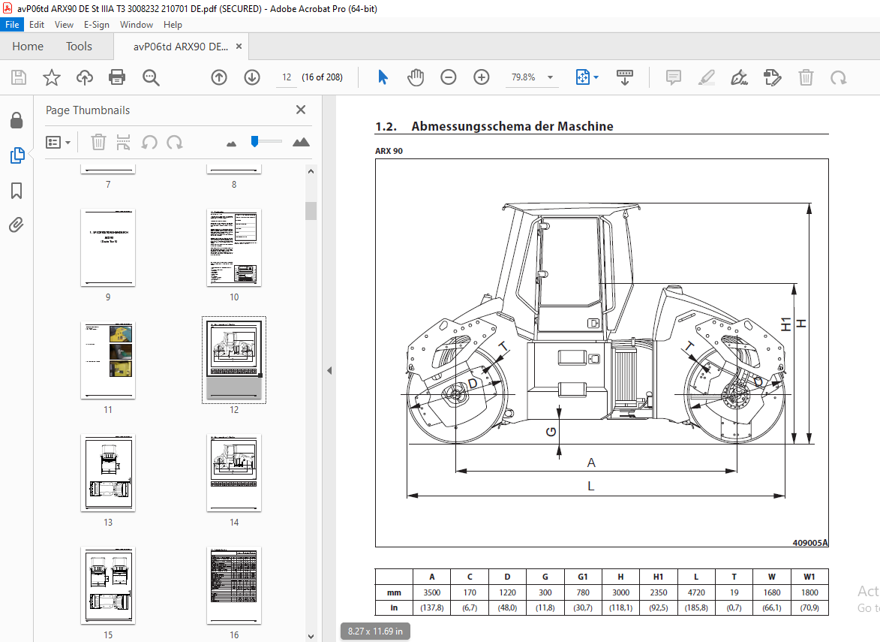This screenshot has height=642, width=880.
Task: Open the security lock panel icon
Action: 17,120
